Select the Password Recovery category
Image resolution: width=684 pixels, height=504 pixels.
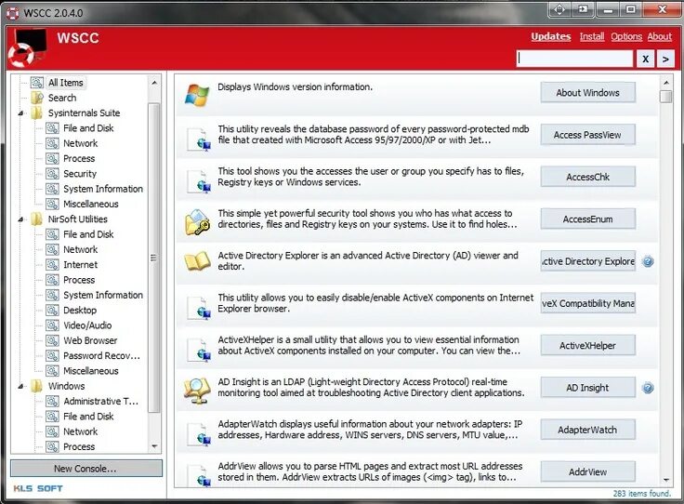[x=101, y=355]
